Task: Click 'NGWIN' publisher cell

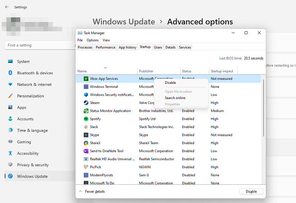Action: pyautogui.click(x=145, y=167)
